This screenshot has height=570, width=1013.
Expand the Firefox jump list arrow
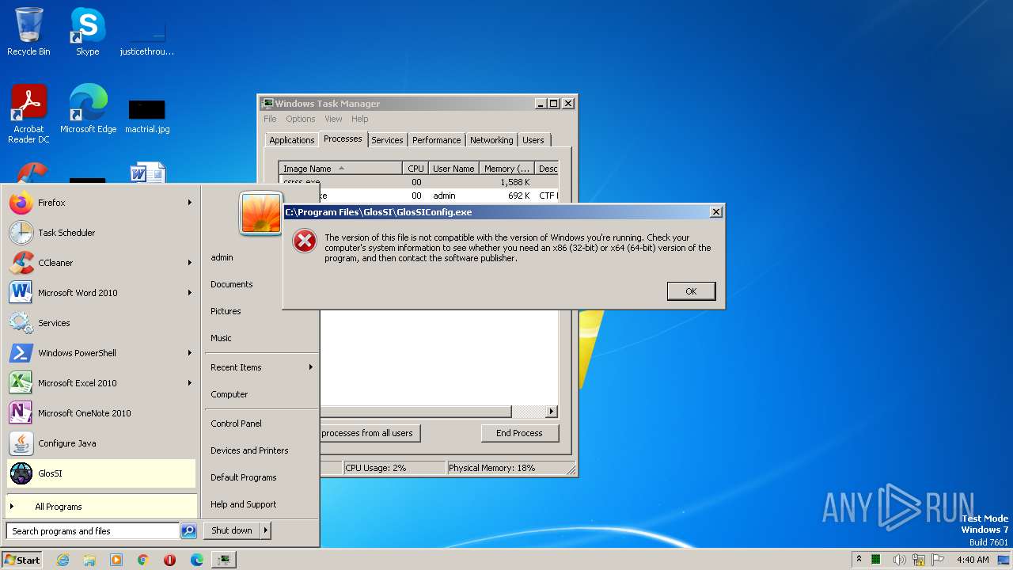point(190,203)
